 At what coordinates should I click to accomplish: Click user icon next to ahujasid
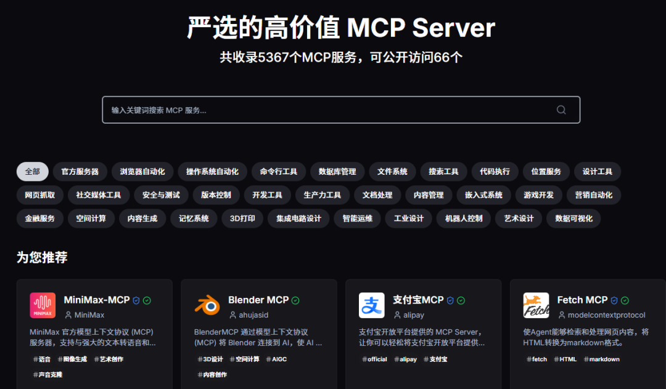point(232,315)
